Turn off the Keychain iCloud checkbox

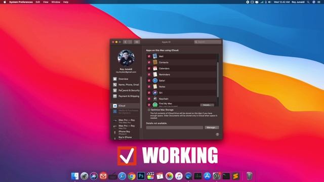(x=149, y=99)
